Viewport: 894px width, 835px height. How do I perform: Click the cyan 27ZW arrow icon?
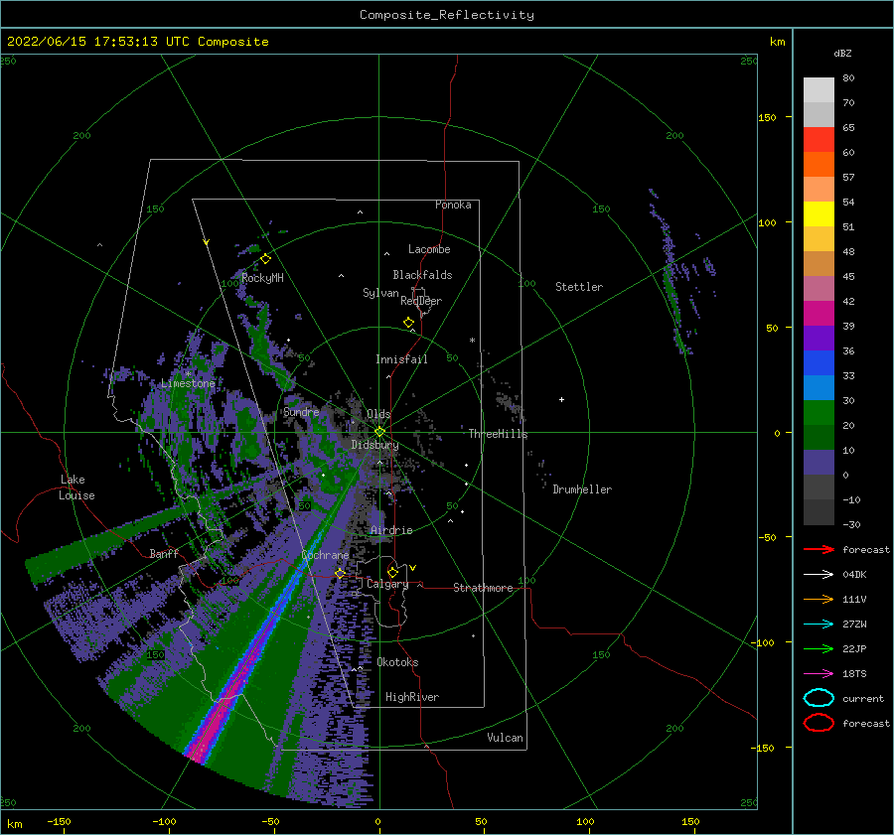click(819, 625)
